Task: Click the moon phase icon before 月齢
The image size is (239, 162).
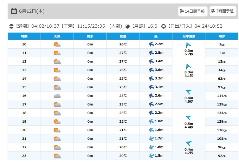Action: click(127, 26)
